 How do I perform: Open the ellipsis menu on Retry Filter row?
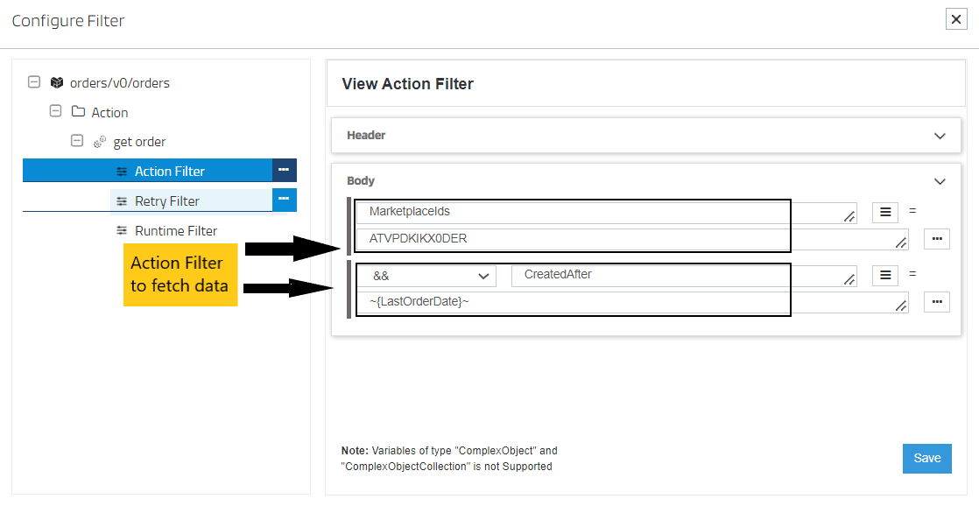tap(285, 200)
